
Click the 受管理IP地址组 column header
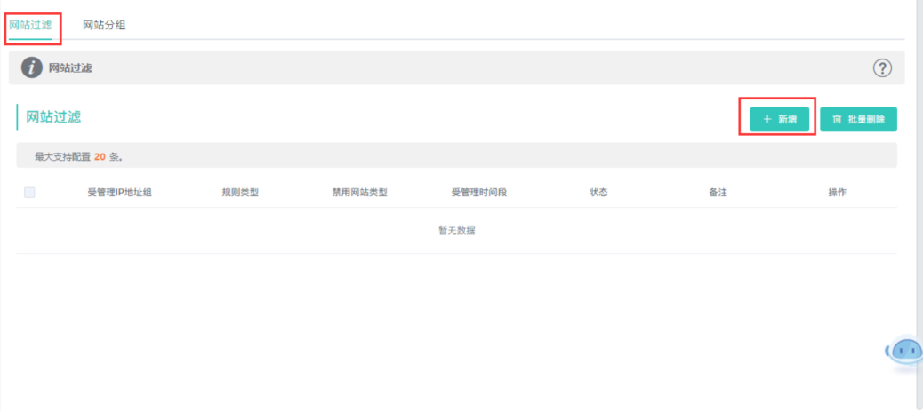coord(120,193)
